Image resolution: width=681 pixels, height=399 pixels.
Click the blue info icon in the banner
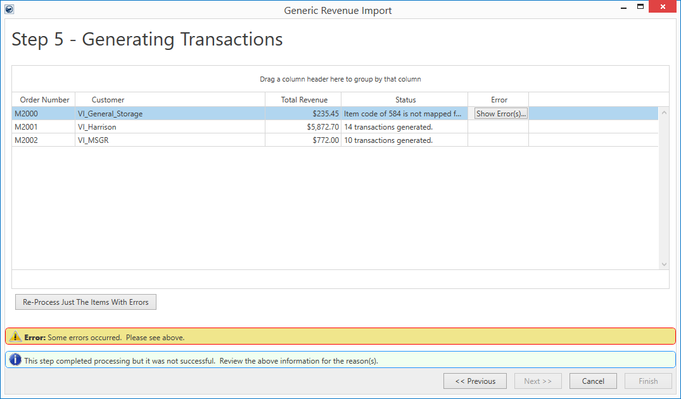tap(16, 360)
